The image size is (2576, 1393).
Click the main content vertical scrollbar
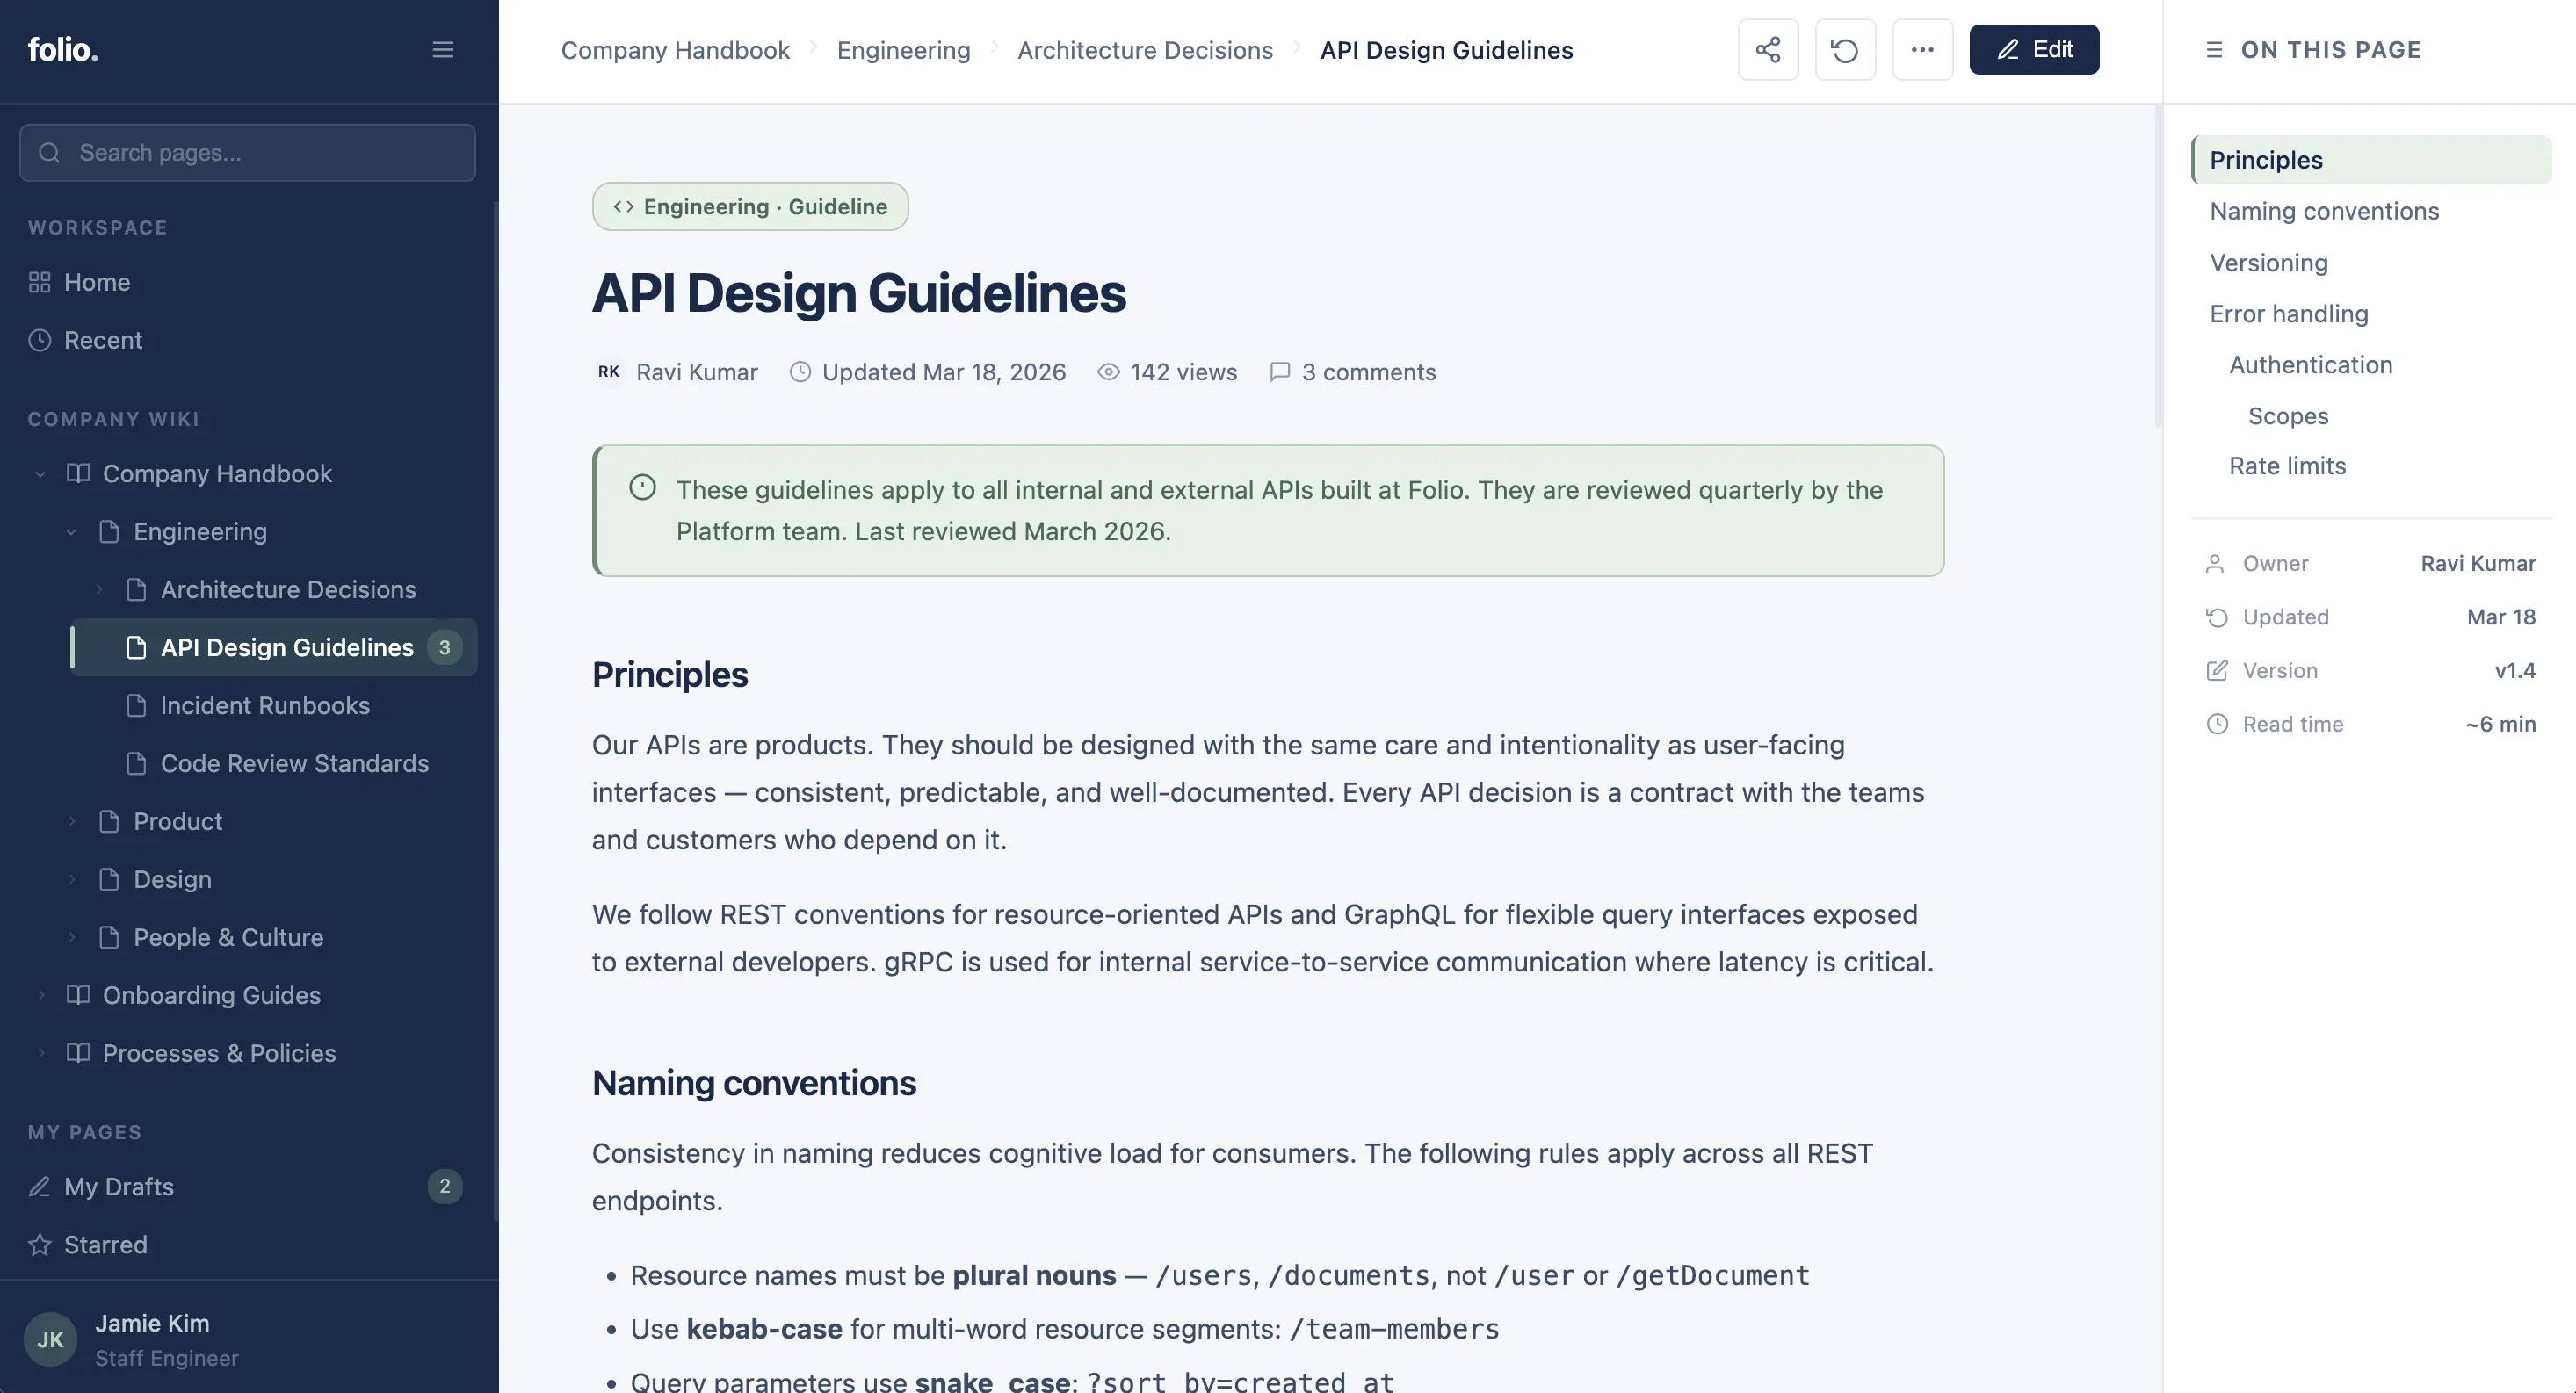[2158, 266]
